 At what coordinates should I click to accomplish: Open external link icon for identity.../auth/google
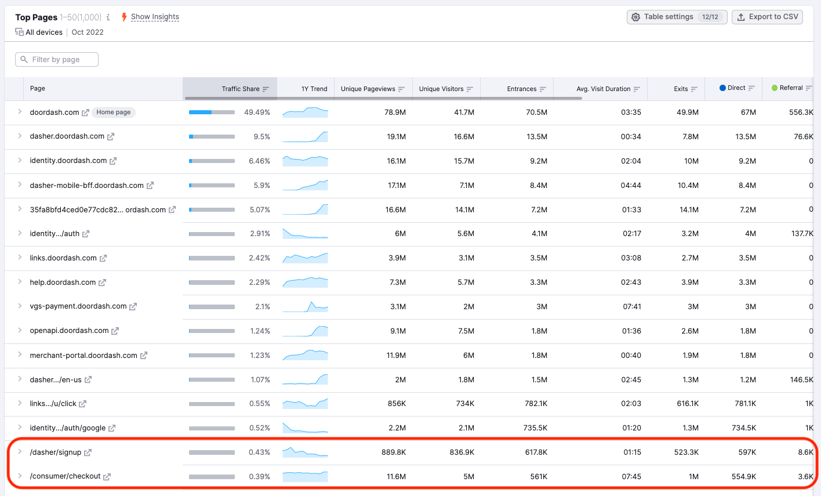tap(112, 428)
